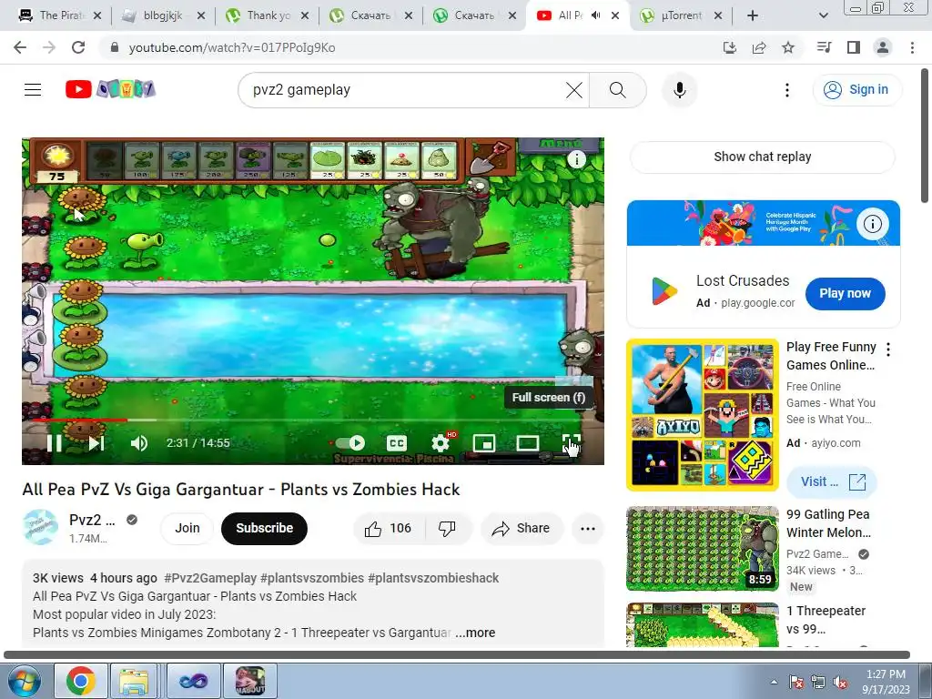Switch to the µTorrent tab
Viewport: 932px width, 699px height.
(681, 15)
